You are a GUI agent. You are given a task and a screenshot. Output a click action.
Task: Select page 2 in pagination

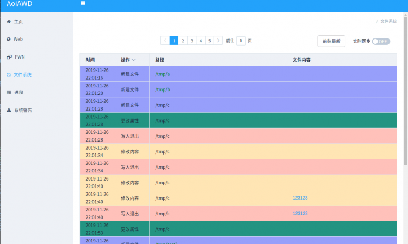pyautogui.click(x=183, y=41)
